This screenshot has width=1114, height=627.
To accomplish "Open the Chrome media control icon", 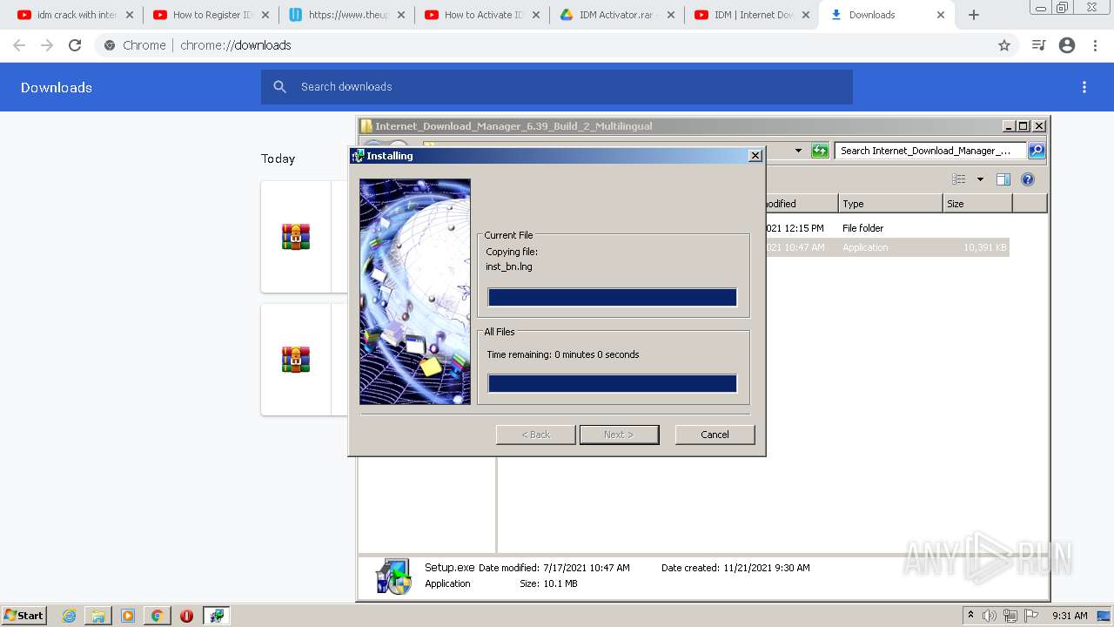I will point(1038,45).
